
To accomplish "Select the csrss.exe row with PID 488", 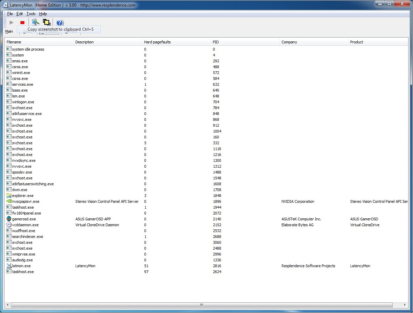I will pyautogui.click(x=206, y=67).
